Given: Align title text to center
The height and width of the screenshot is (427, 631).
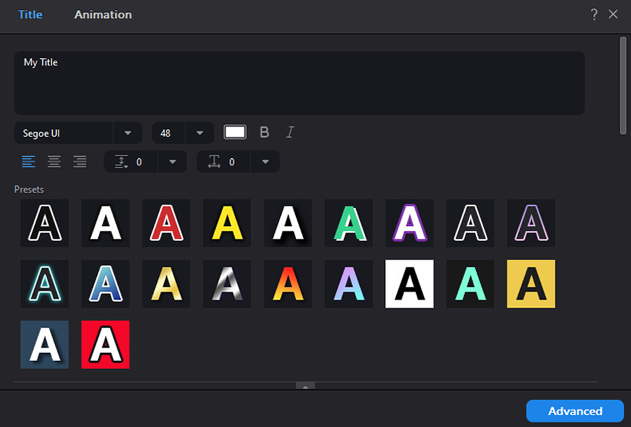Looking at the screenshot, I should pos(54,161).
